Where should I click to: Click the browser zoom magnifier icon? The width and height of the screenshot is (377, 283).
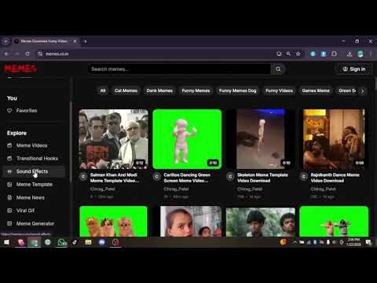click(288, 53)
